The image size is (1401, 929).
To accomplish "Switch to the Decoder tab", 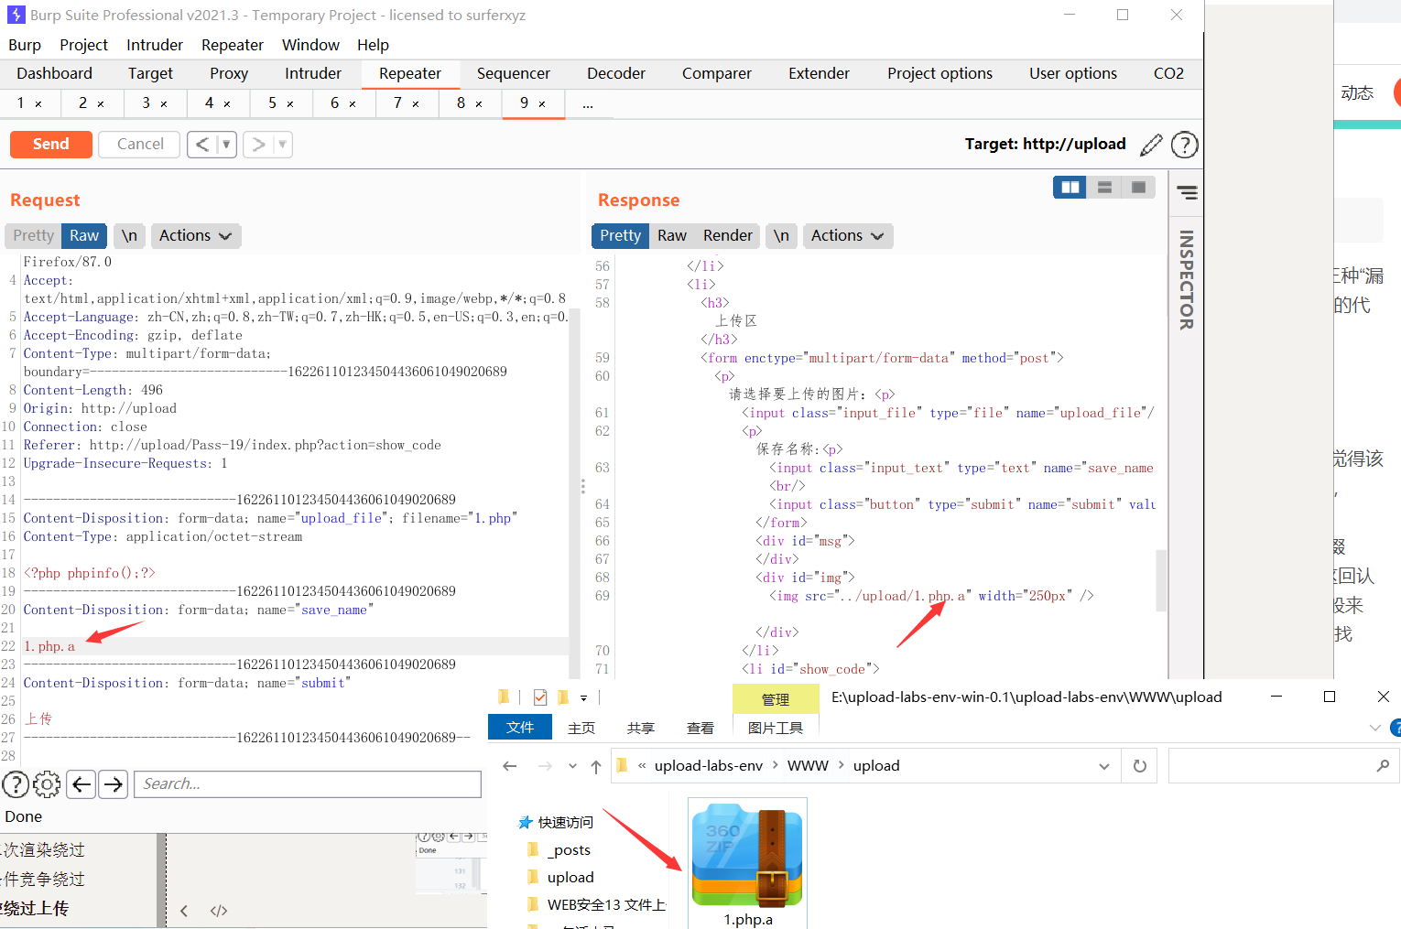I will [x=616, y=73].
